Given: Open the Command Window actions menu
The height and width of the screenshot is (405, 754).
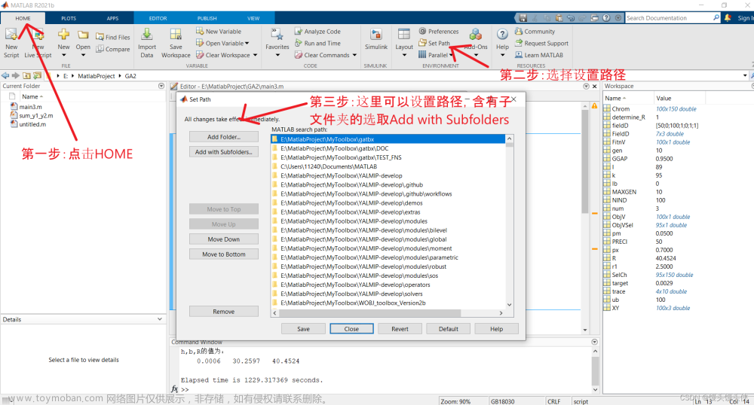Looking at the screenshot, I should pyautogui.click(x=594, y=342).
